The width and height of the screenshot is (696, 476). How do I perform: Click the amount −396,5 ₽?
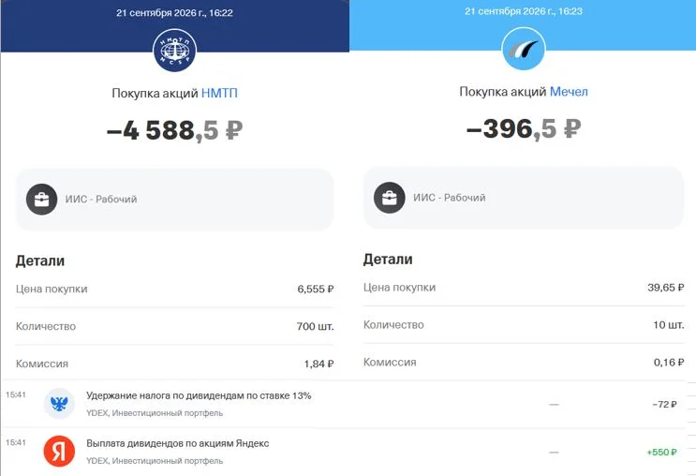(524, 128)
